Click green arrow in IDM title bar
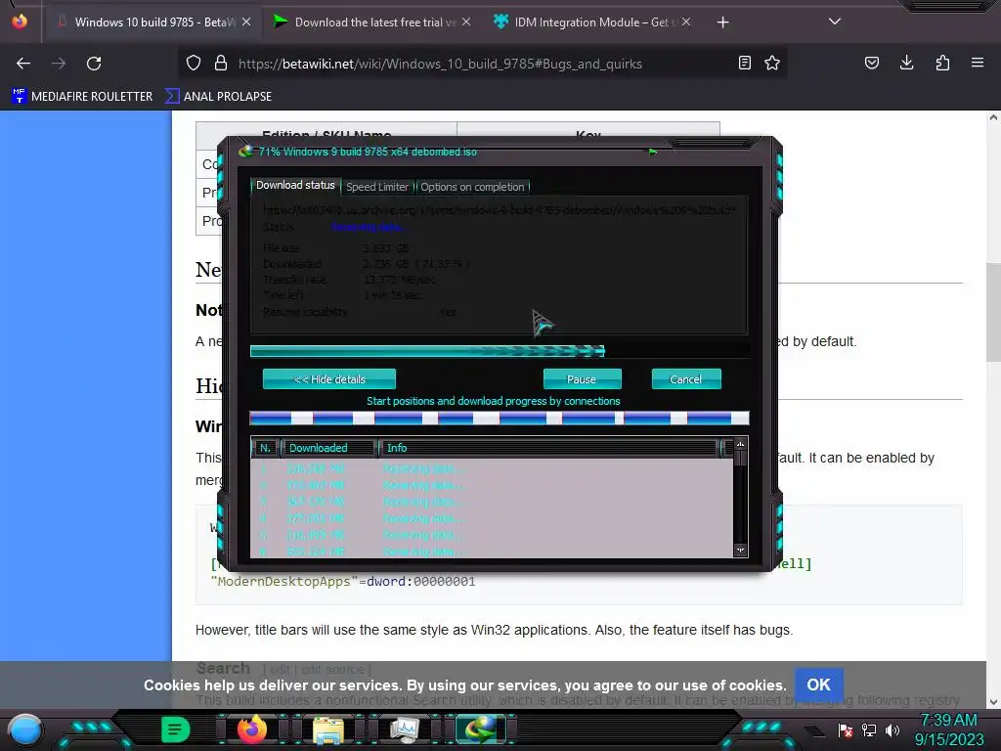 (x=652, y=152)
